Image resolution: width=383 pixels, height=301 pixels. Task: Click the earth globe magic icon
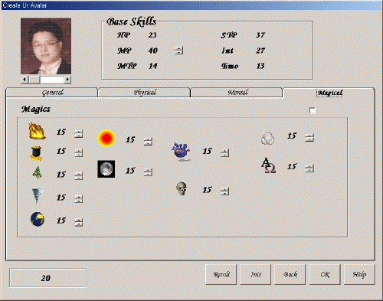tap(38, 219)
